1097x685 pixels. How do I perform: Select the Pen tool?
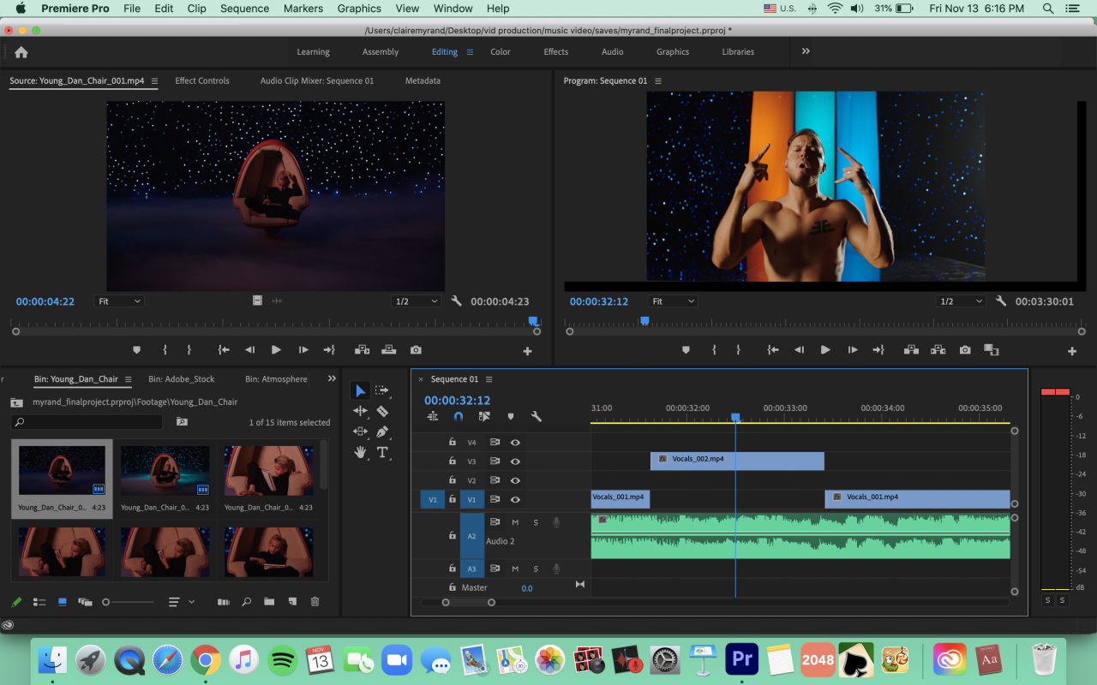pyautogui.click(x=382, y=432)
